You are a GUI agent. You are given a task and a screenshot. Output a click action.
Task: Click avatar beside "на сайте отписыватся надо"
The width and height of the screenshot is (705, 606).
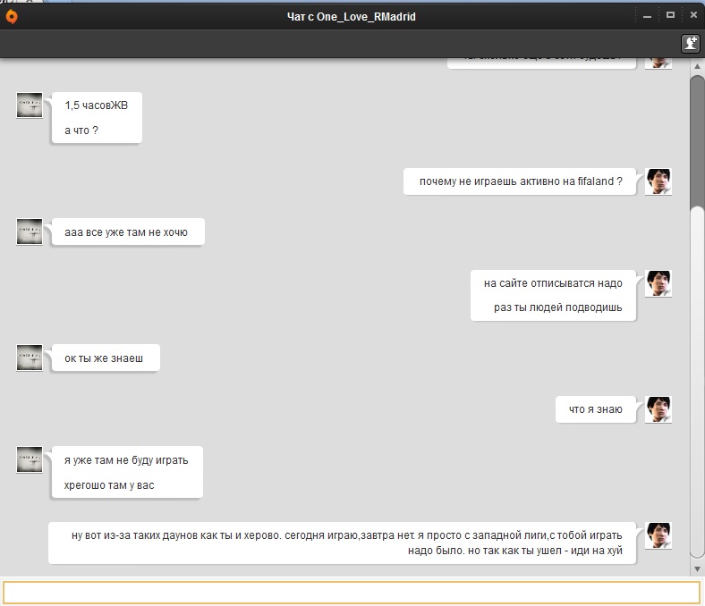point(658,283)
